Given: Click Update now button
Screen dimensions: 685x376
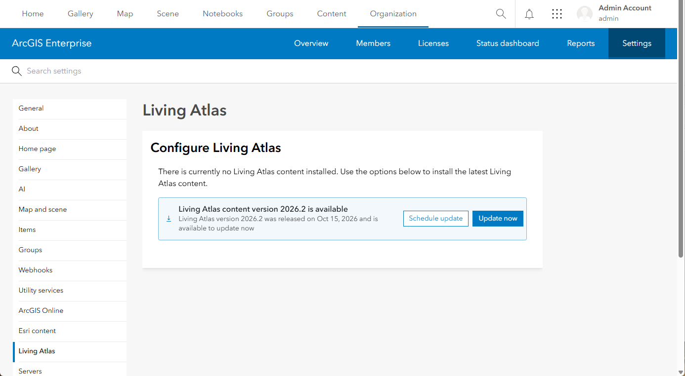Looking at the screenshot, I should tap(498, 219).
